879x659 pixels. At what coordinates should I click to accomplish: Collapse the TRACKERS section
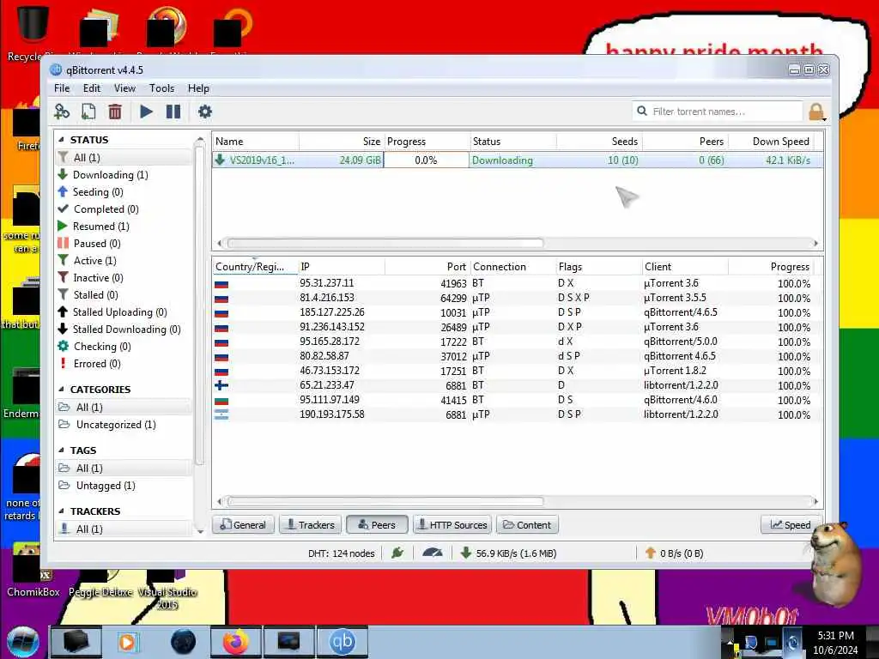click(x=61, y=511)
